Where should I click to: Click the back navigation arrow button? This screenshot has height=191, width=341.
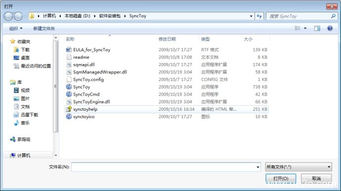pyautogui.click(x=8, y=16)
